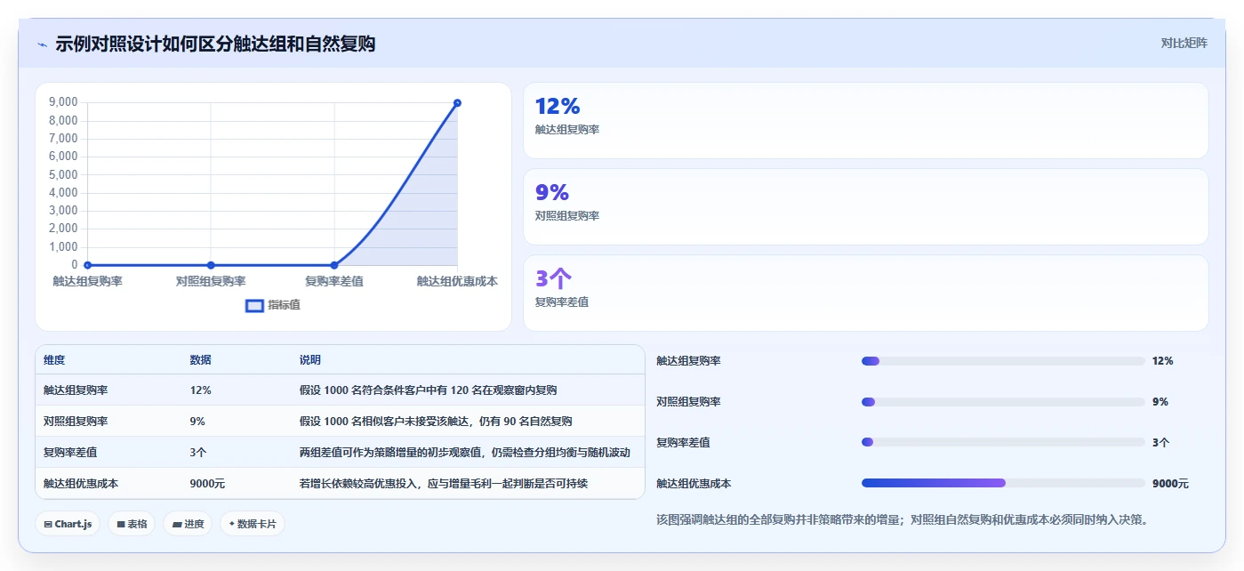Select the 进度 tag chip
This screenshot has height=571, width=1244.
188,524
